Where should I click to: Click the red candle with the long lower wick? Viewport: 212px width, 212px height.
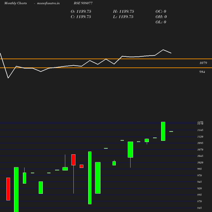pyautogui.click(x=73, y=160)
